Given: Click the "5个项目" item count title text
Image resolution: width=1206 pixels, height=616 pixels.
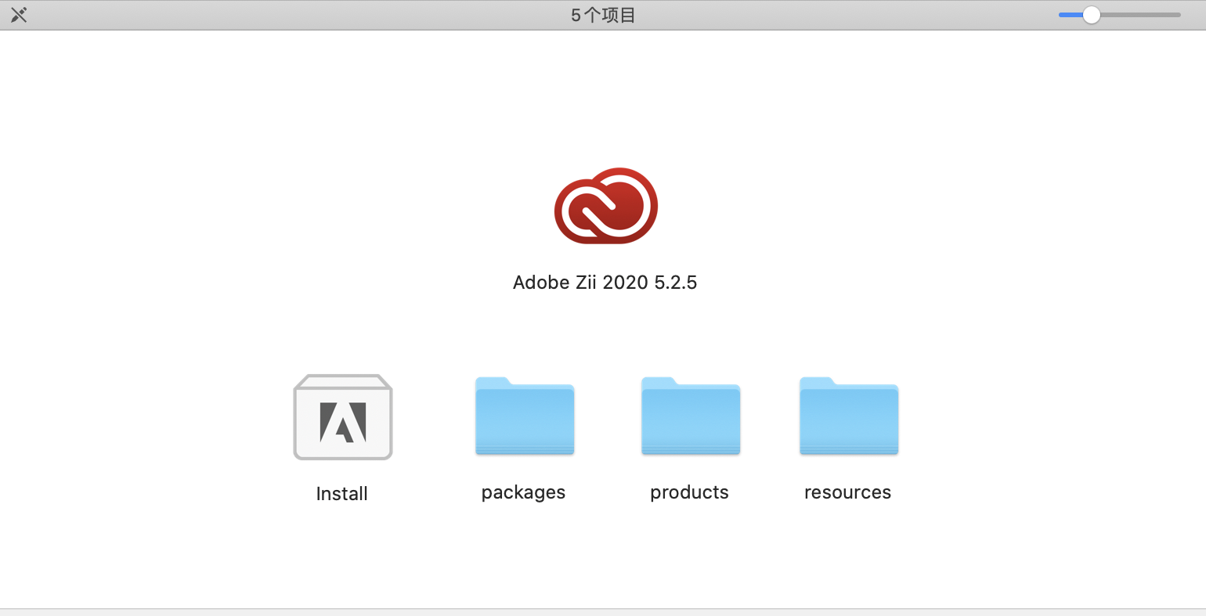Looking at the screenshot, I should (603, 15).
